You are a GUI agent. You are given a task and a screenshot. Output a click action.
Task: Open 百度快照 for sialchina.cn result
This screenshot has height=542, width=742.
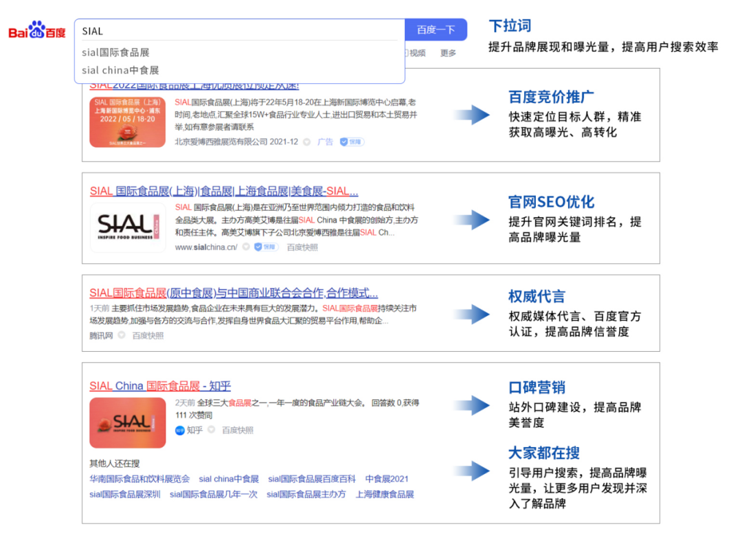(x=302, y=247)
